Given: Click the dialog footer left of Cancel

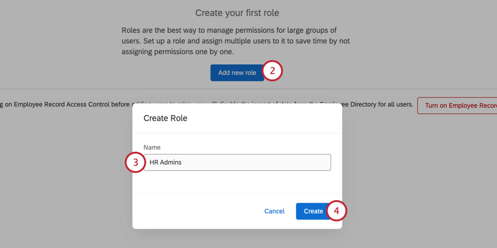Looking at the screenshot, I should click(x=193, y=211).
